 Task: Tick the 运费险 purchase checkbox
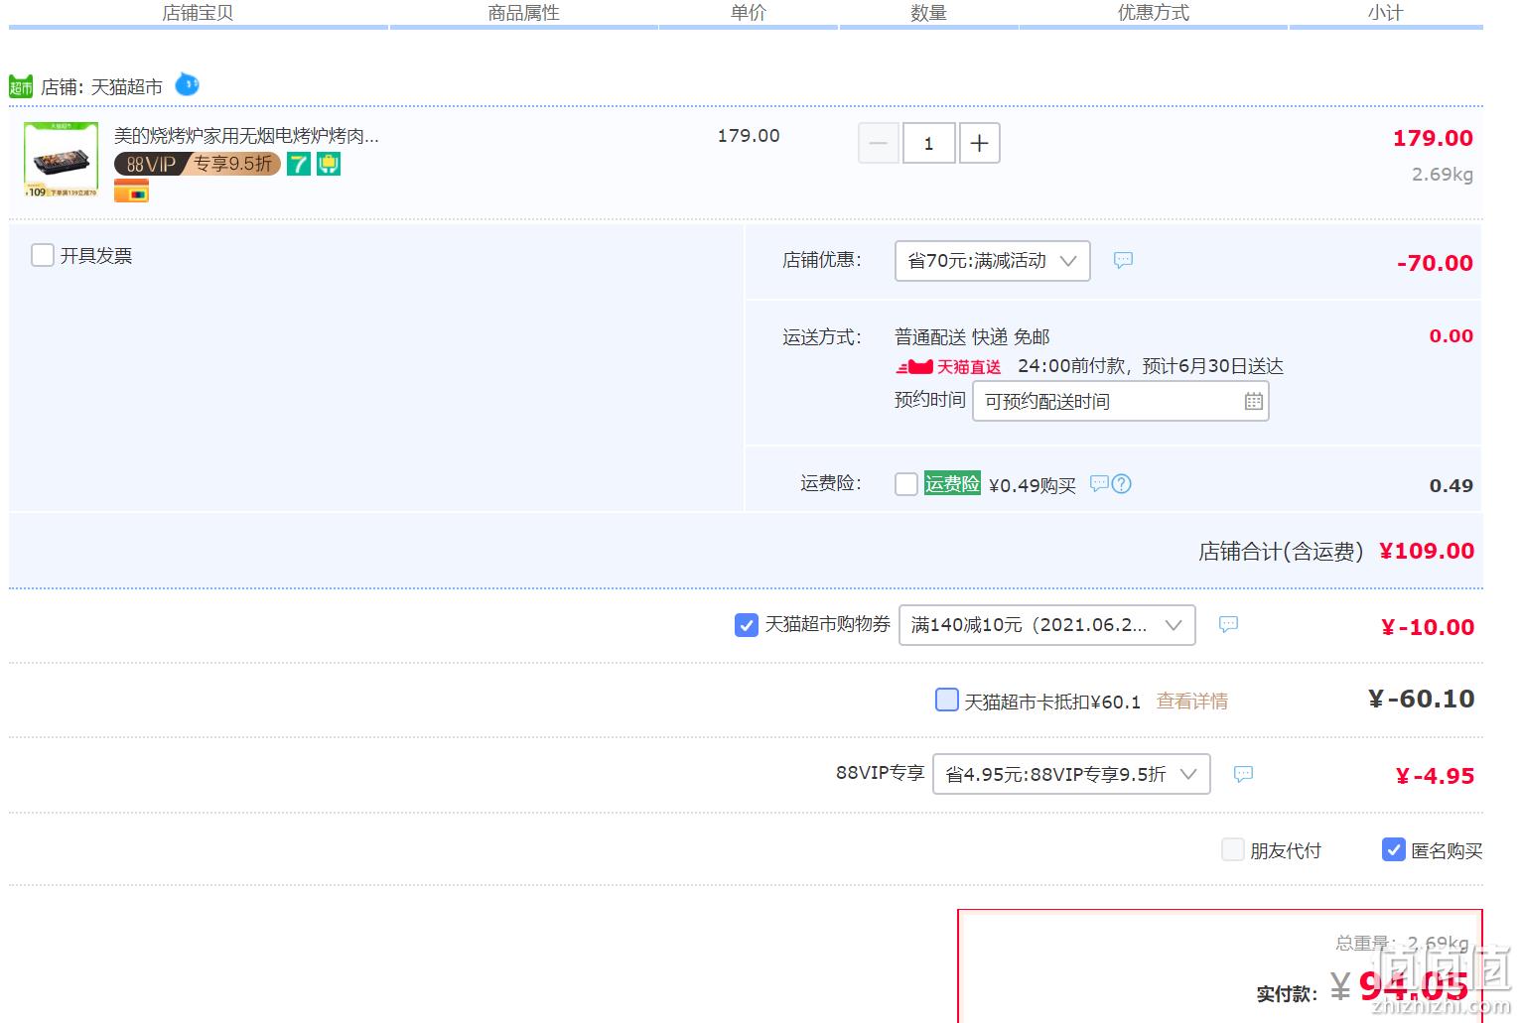coord(906,484)
